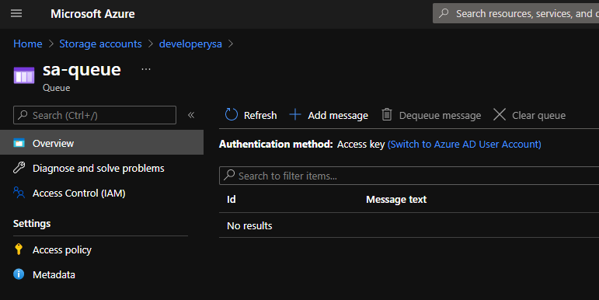Viewport: 599px width, 300px height.
Task: Click the Microsoft Azure title
Action: [92, 14]
